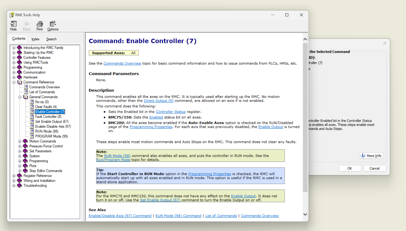Click the No-op (0) topic icon
Screen dimensions: 406x231
(32, 102)
